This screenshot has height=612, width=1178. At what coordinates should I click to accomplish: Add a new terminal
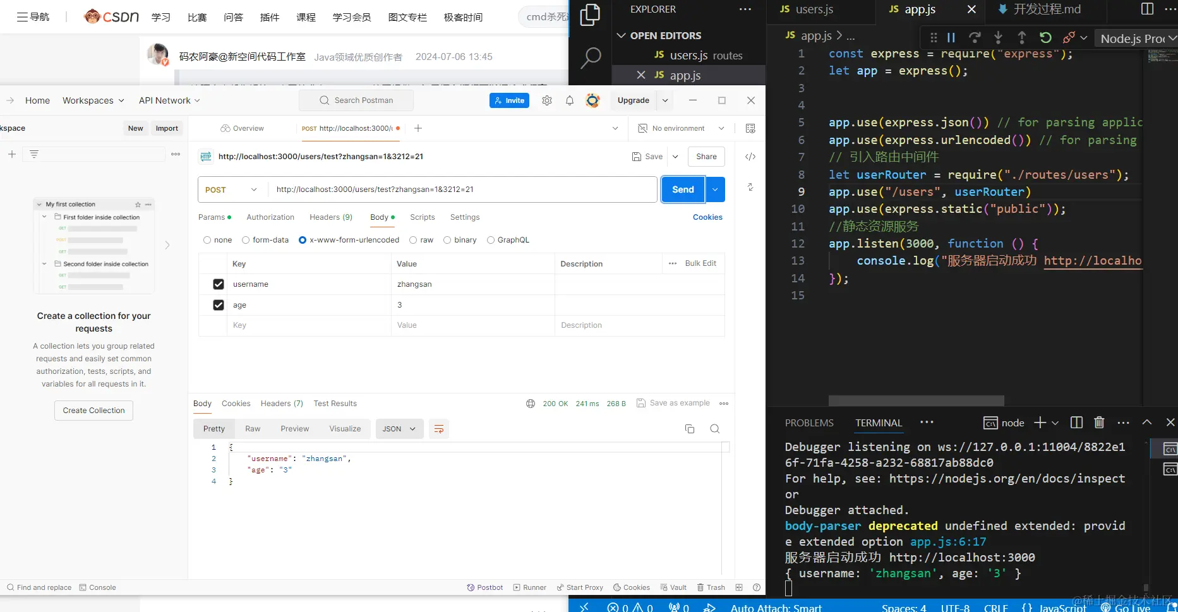tap(1040, 423)
